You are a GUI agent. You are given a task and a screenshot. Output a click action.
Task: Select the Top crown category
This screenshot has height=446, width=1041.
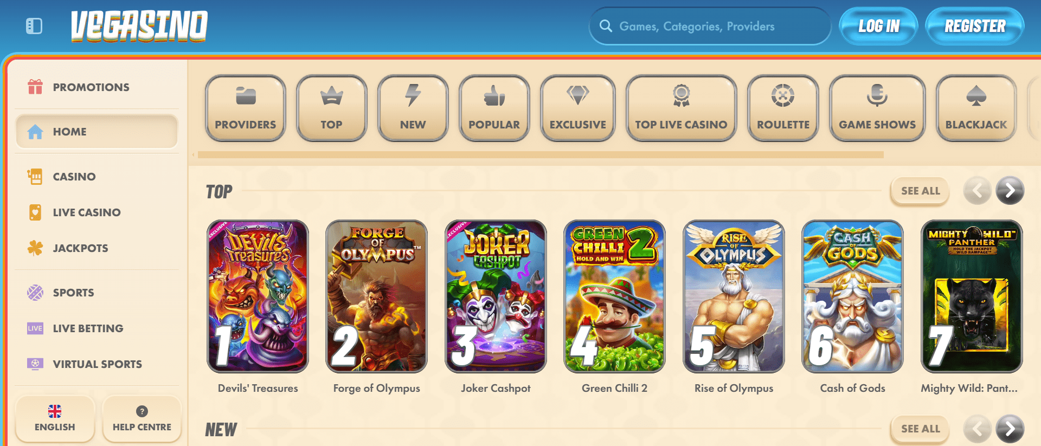331,108
